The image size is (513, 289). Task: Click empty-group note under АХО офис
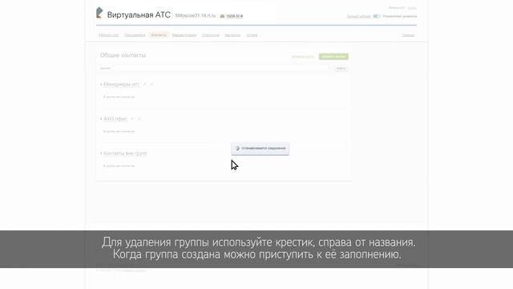119,132
